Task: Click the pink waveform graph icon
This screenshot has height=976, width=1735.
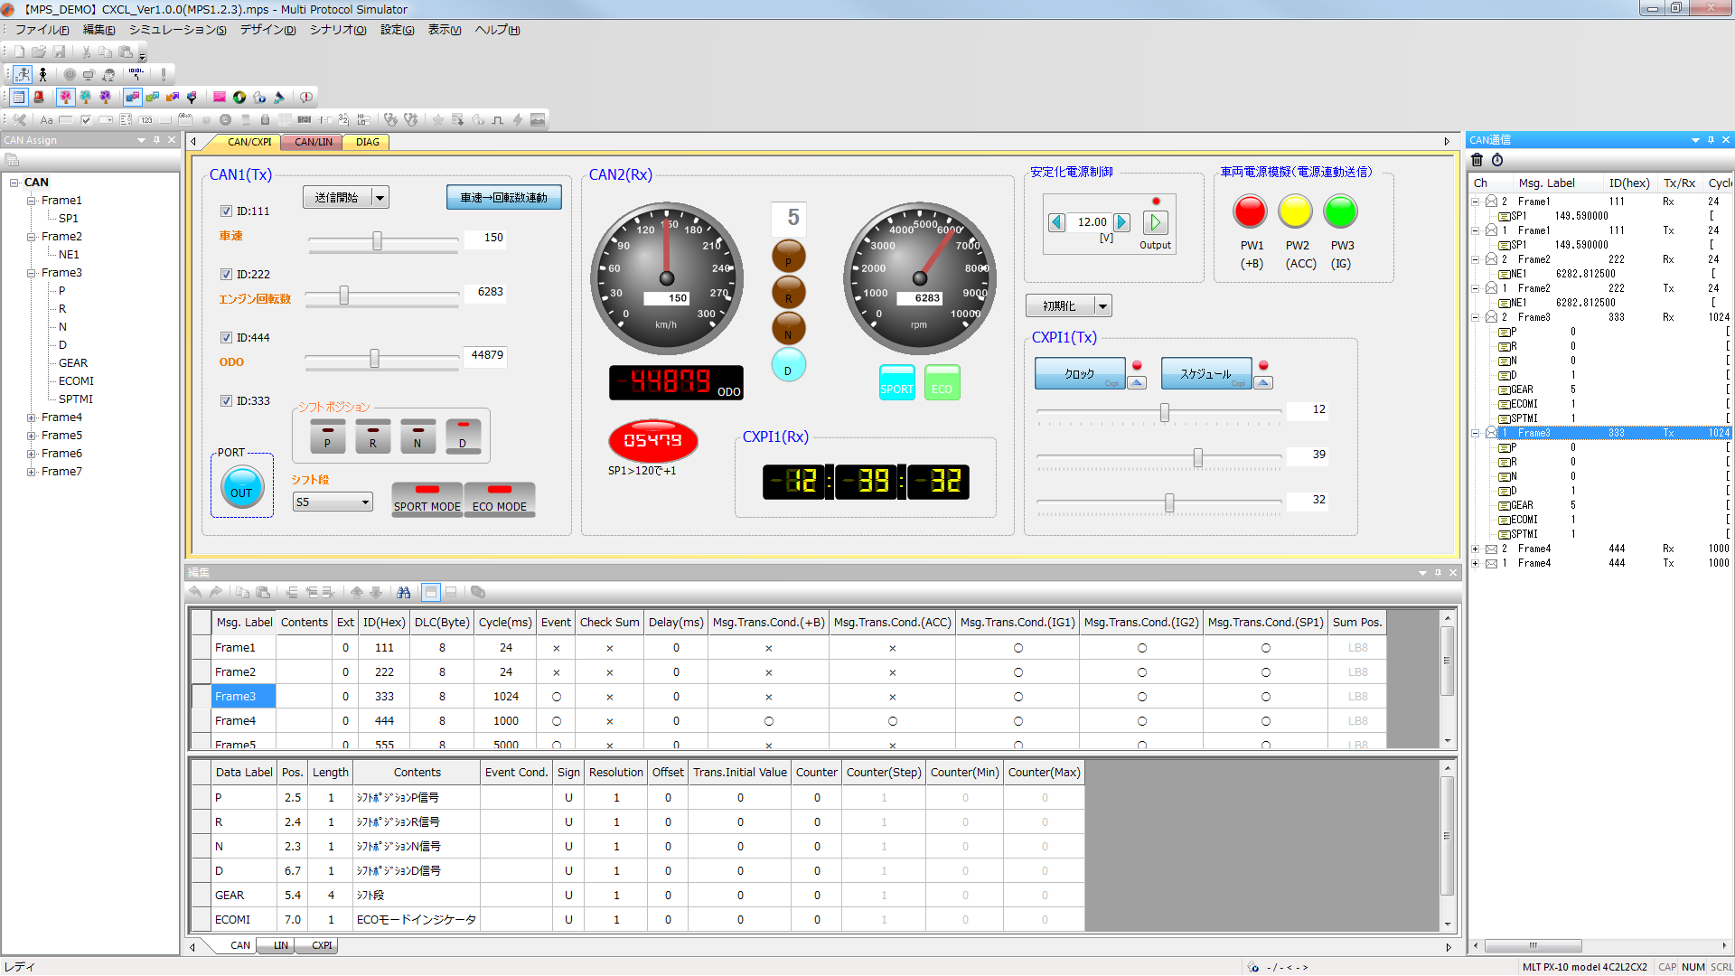Action: coord(220,97)
